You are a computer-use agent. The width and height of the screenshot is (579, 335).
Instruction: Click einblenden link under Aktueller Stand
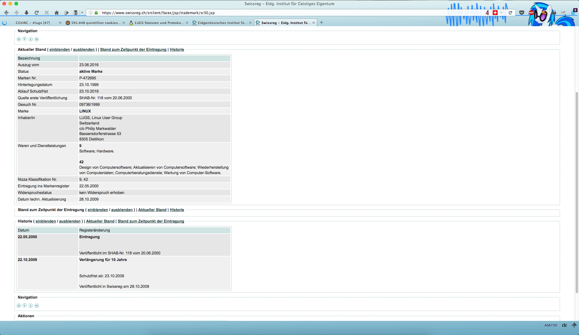coord(59,50)
